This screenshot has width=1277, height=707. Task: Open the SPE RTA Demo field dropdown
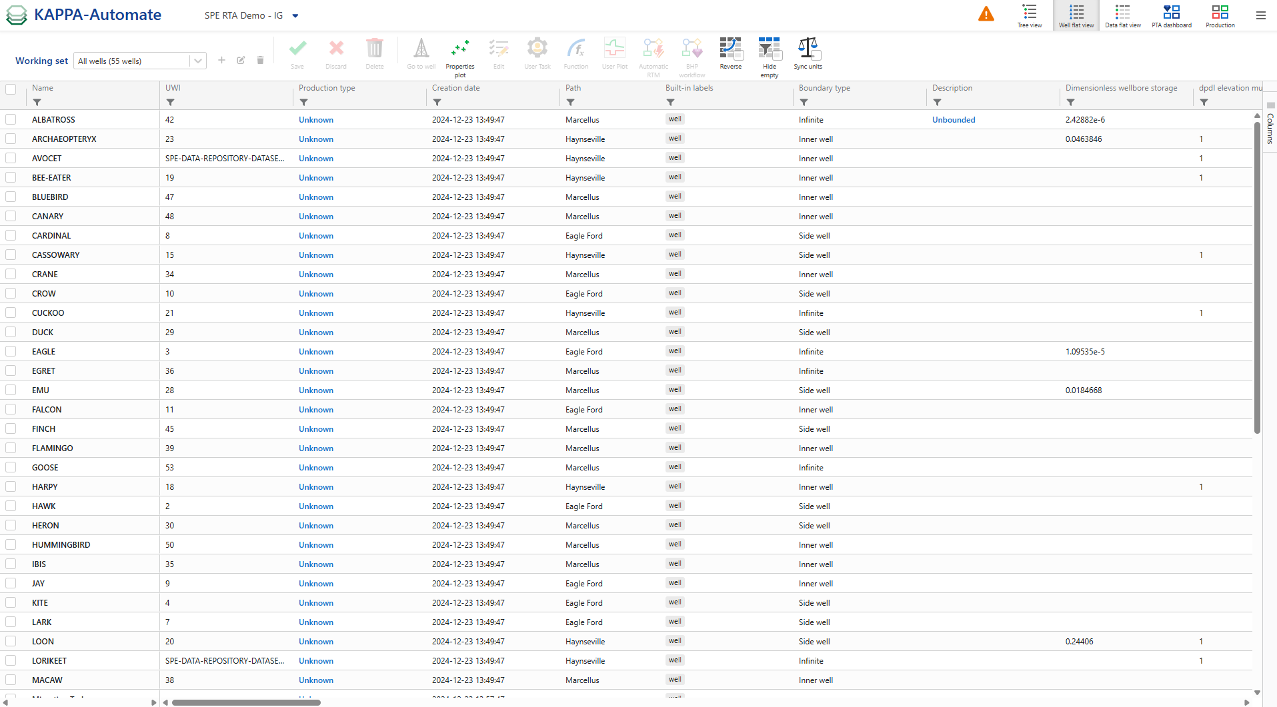(295, 16)
